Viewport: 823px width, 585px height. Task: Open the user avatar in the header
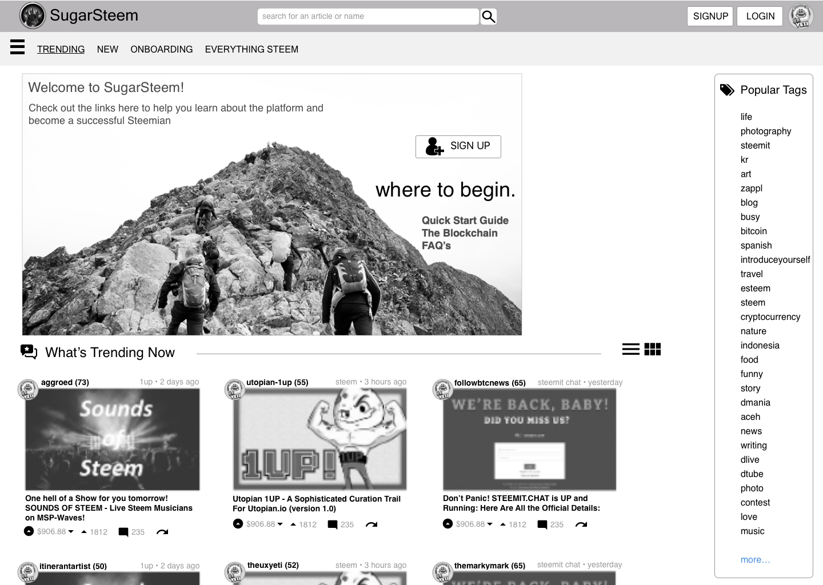(801, 16)
